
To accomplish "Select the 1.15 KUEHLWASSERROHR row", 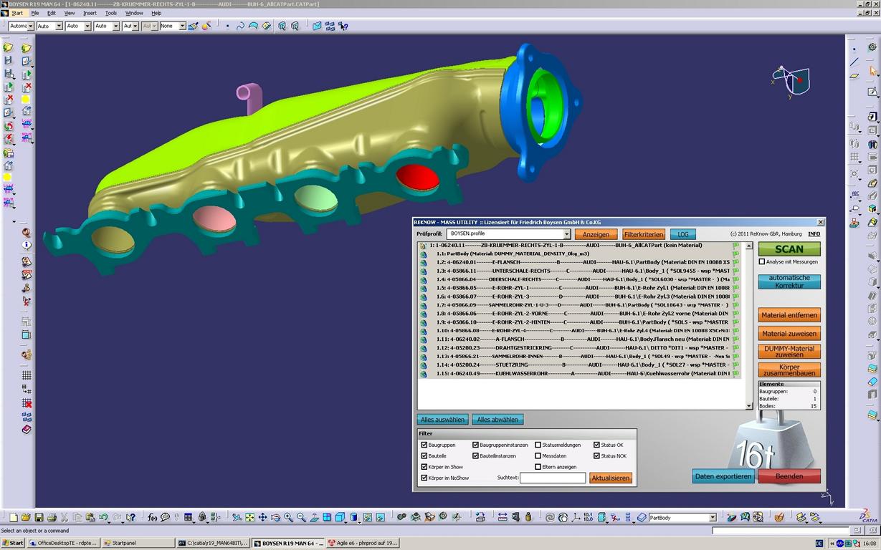I will (578, 373).
